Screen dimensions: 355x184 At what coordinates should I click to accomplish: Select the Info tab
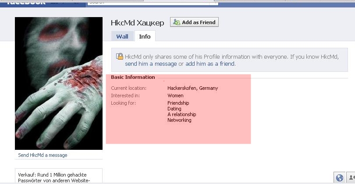point(145,36)
